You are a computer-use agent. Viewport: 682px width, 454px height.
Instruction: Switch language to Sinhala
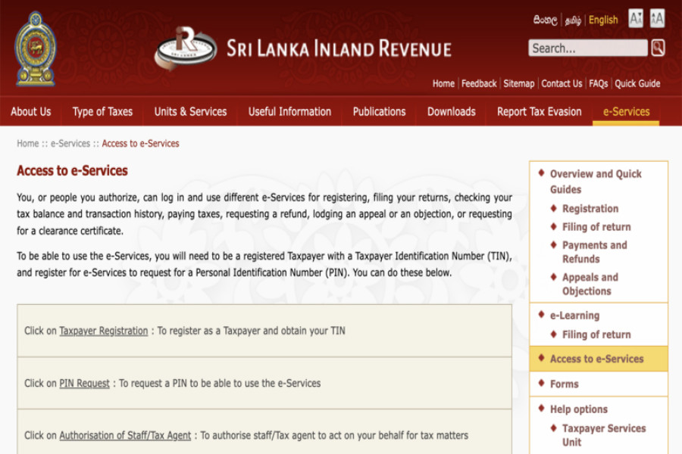point(546,20)
